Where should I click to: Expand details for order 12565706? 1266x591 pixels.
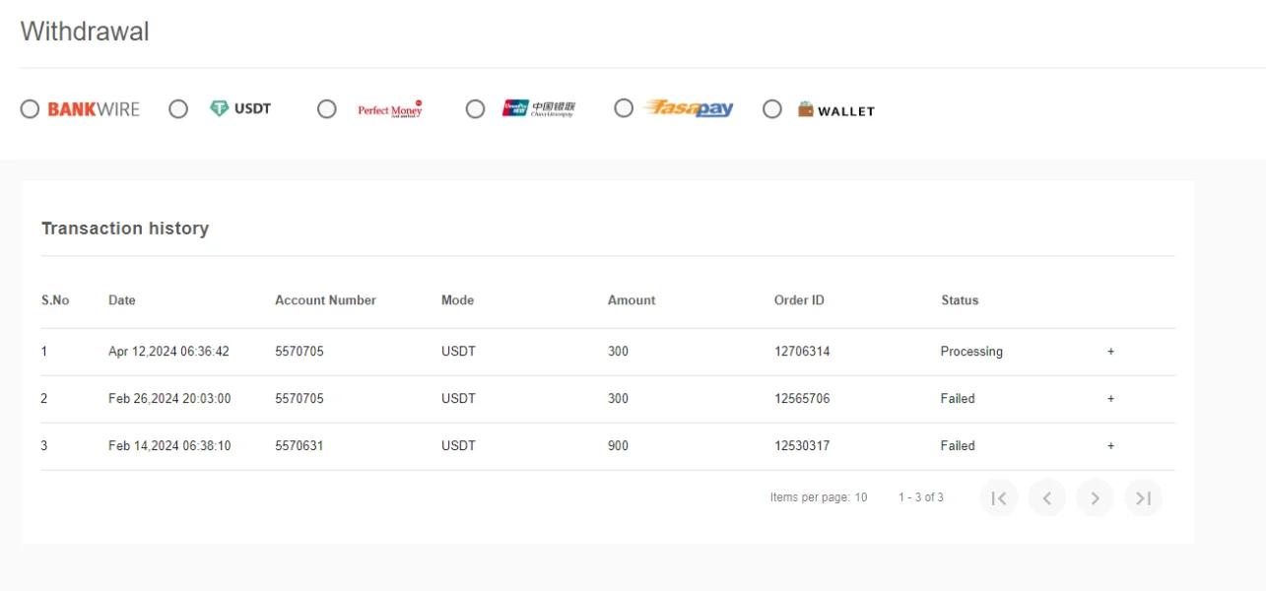(x=1110, y=399)
